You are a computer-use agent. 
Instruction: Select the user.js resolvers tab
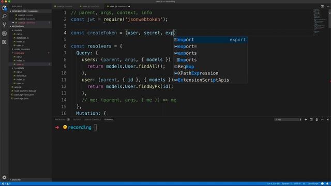[118, 6]
